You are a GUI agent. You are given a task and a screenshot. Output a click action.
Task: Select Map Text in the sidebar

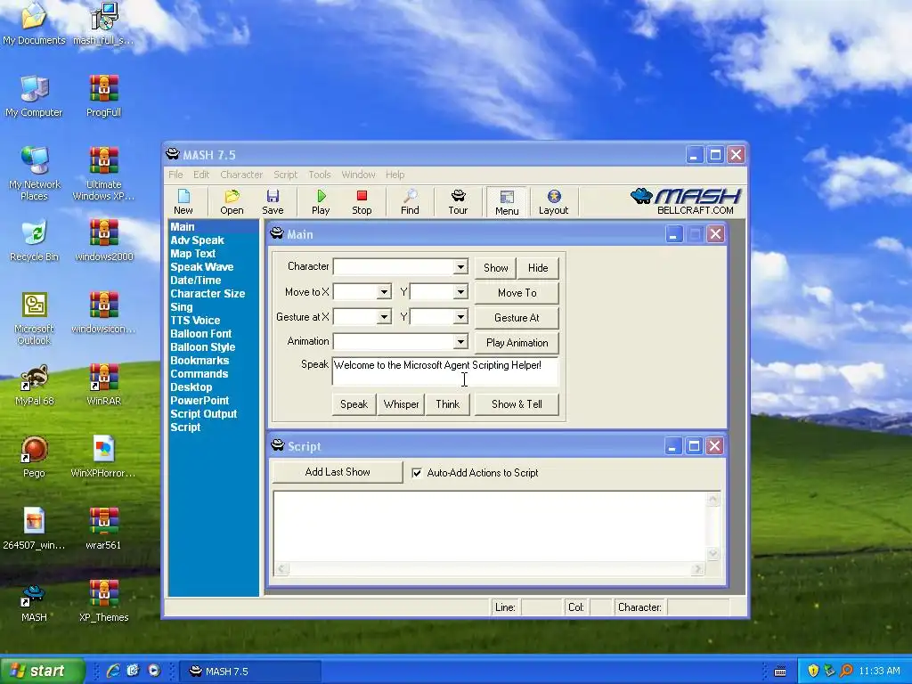(x=192, y=254)
